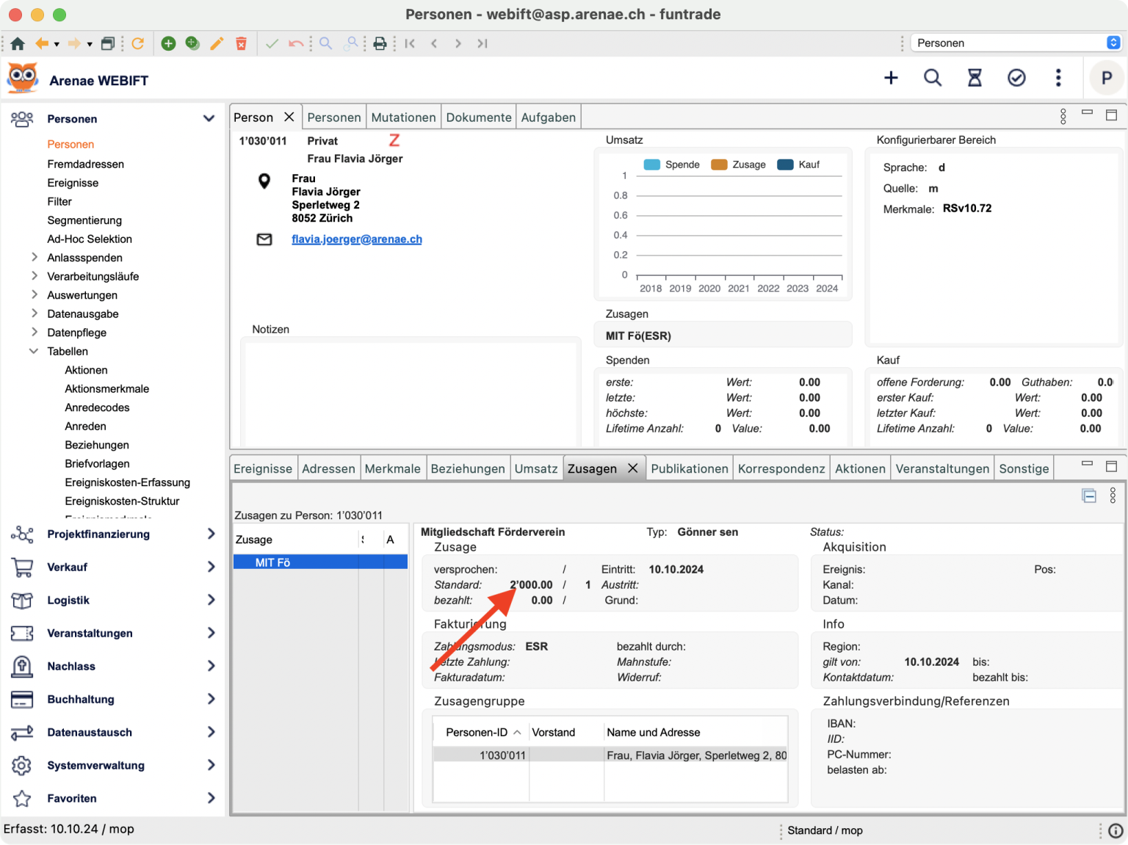Image resolution: width=1128 pixels, height=845 pixels.
Task: Expand the Anlassspenden tree node
Action: coord(35,257)
